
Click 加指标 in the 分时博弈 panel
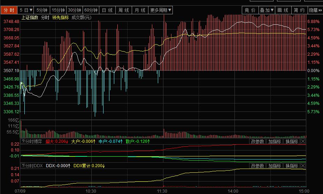click(275, 141)
